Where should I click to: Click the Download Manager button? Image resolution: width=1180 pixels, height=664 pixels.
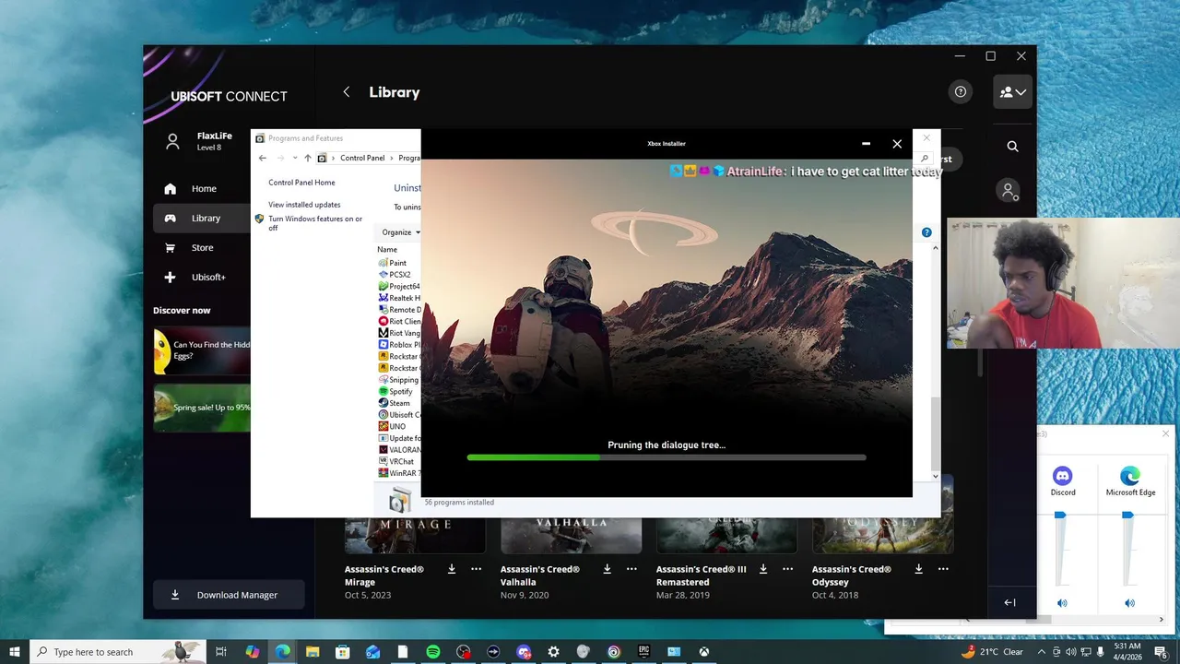pos(229,595)
